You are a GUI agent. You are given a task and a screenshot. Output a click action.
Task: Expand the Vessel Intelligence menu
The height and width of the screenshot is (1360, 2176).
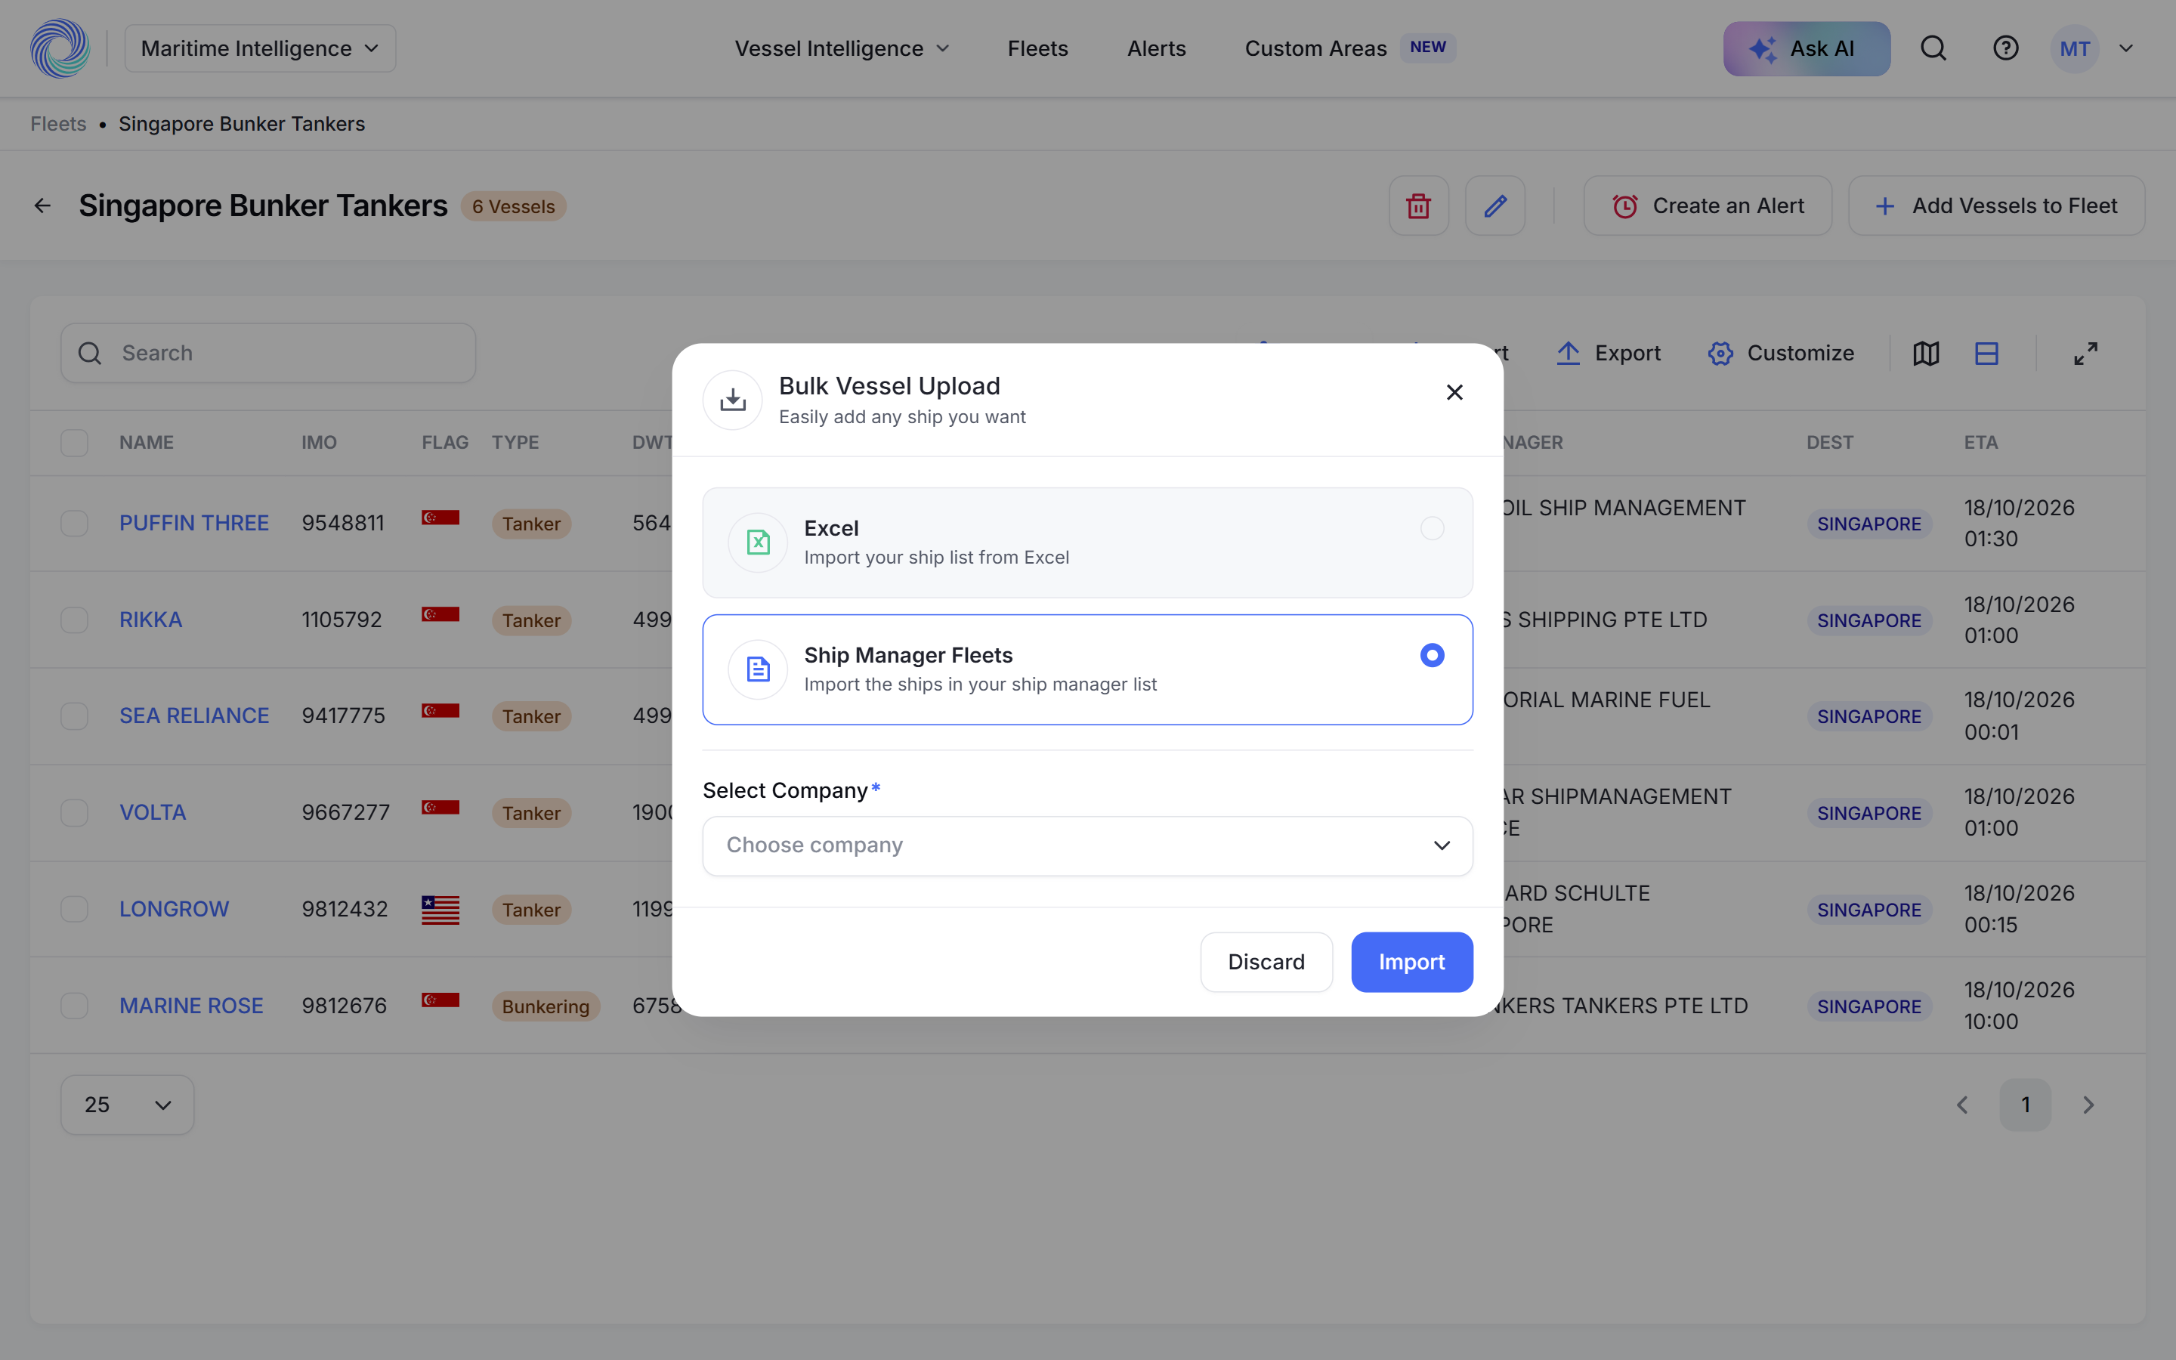tap(842, 48)
